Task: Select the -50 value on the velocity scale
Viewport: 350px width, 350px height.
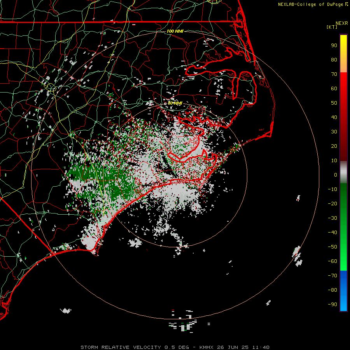Action: (x=332, y=247)
